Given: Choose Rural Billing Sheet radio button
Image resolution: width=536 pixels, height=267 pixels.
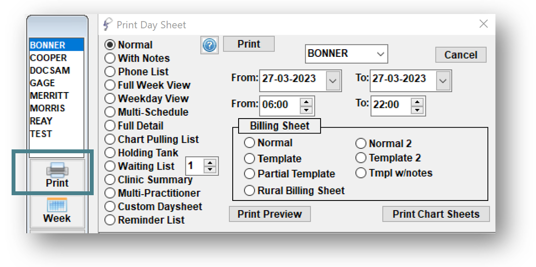Looking at the screenshot, I should coord(250,191).
